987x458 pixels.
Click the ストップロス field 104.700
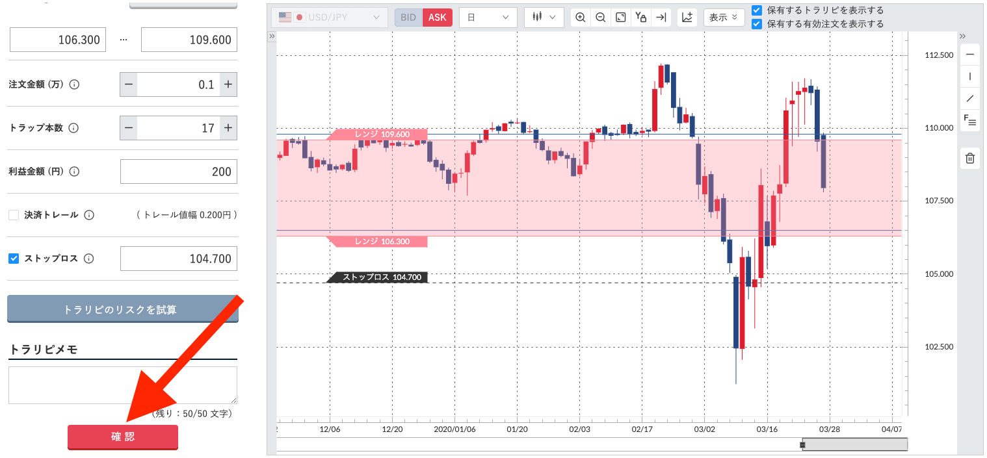point(179,259)
